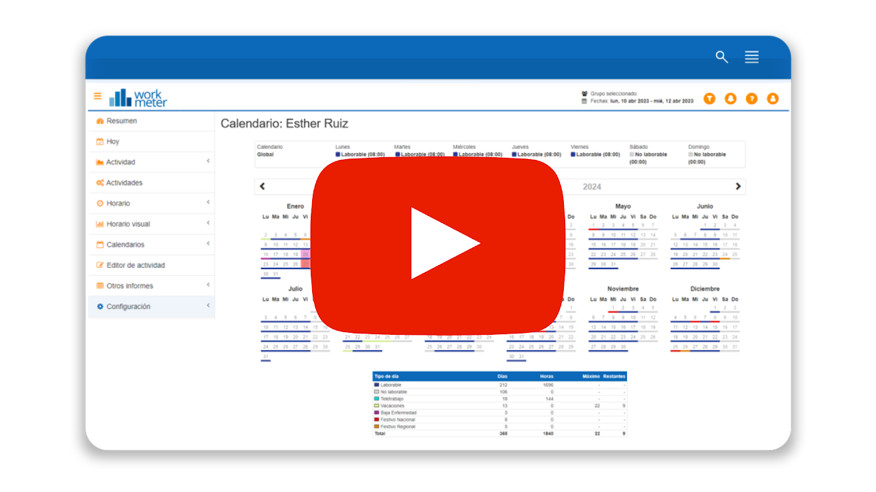Go to previous year with left arrow

coord(262,187)
